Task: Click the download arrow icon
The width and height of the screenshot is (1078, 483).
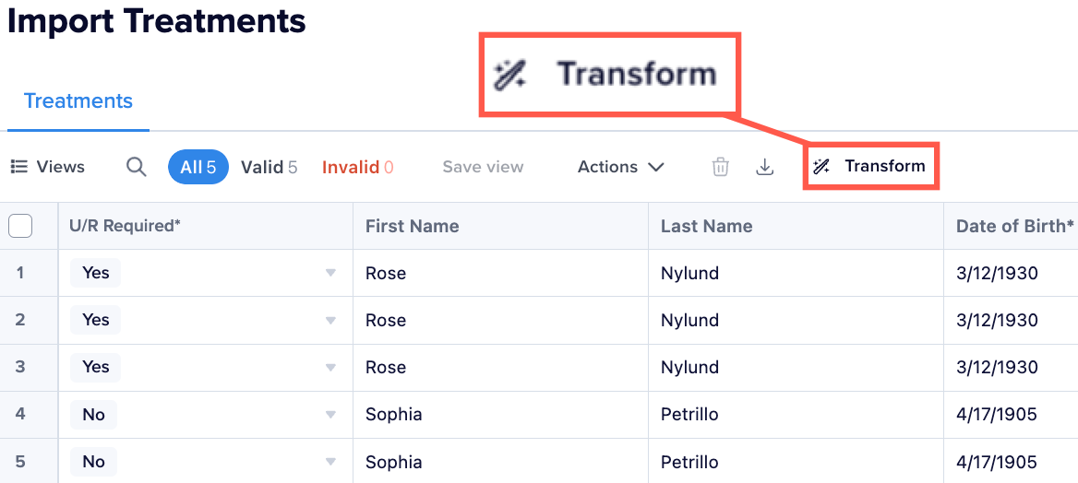Action: (x=764, y=167)
